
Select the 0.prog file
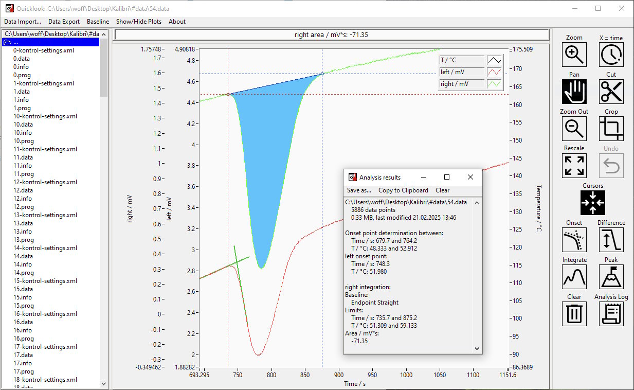[22, 75]
